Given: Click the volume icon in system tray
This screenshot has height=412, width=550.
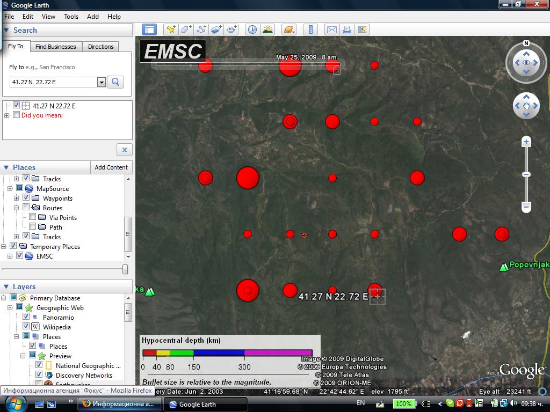Looking at the screenshot, I should [x=514, y=403].
